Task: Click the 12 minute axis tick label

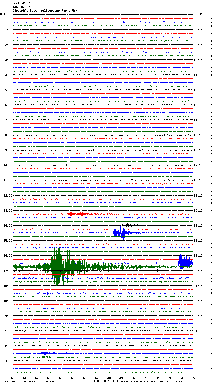Action: (157, 378)
